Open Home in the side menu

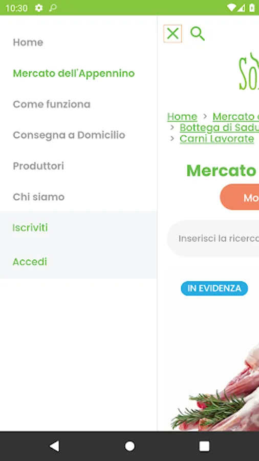[x=28, y=43]
